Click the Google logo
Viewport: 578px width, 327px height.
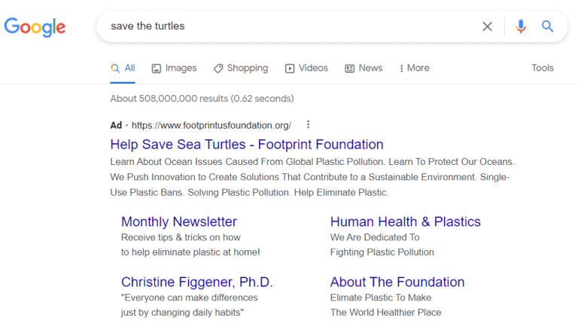[35, 27]
